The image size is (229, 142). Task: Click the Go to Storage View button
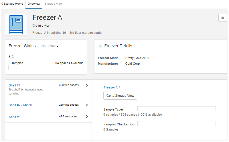pos(120,96)
